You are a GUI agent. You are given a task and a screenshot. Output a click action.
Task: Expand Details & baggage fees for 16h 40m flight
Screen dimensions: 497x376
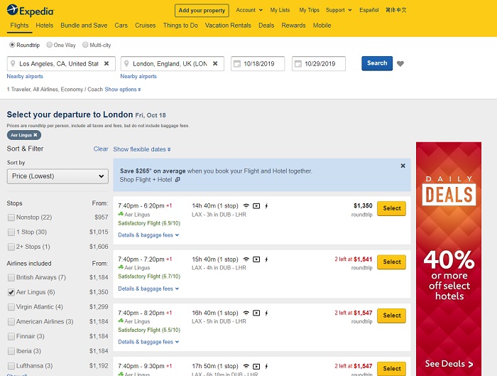(148, 342)
